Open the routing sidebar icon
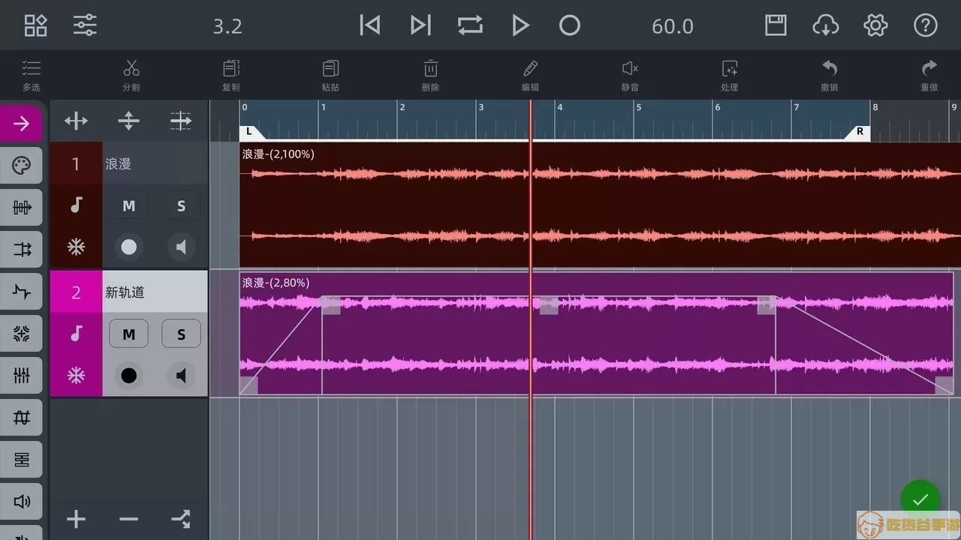961x540 pixels. 21,250
